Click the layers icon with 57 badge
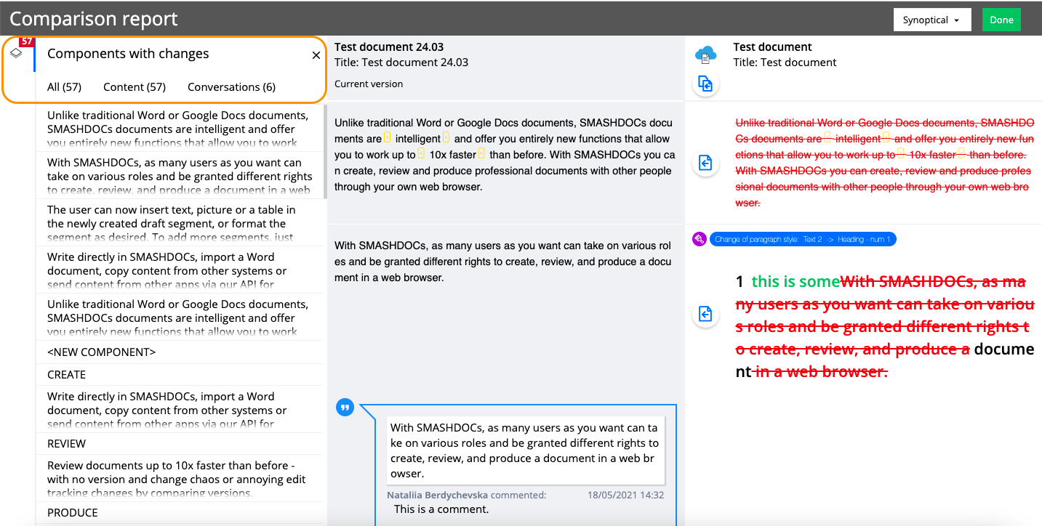The height and width of the screenshot is (526, 1042). [x=16, y=52]
